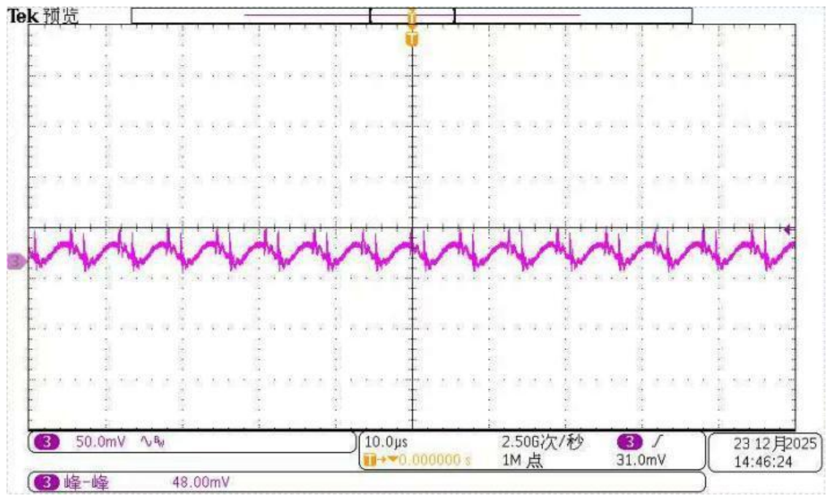Screen dimensions: 832x501
Task: Click the 50.0mV vertical scale readout
Action: pos(101,442)
